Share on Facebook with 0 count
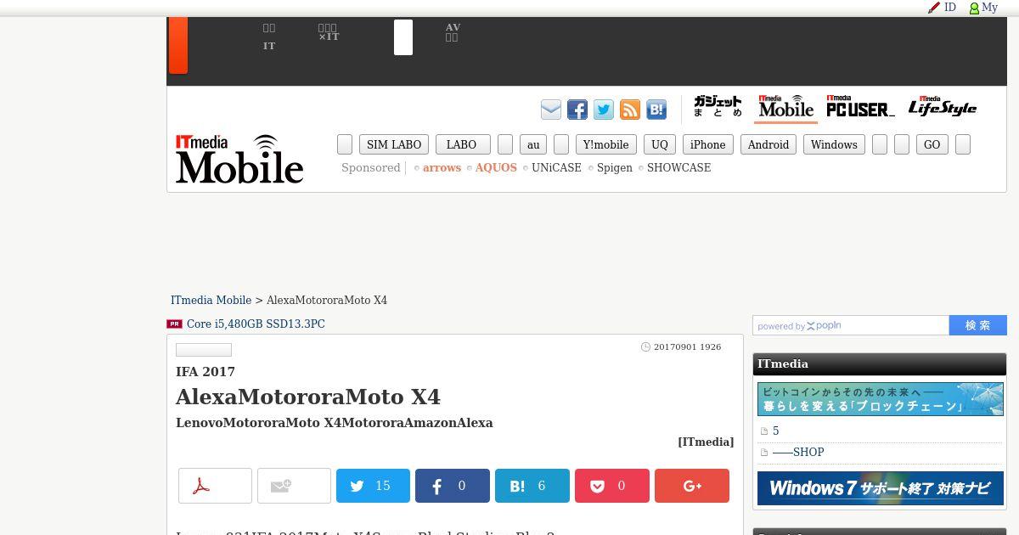Screen dimensions: 1019x535 [x=452, y=486]
